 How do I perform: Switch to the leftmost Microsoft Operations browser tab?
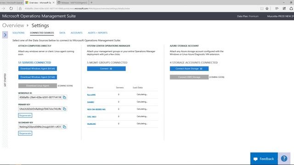tap(11, 3)
